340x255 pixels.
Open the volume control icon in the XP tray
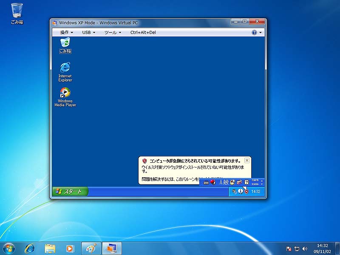tap(234, 191)
